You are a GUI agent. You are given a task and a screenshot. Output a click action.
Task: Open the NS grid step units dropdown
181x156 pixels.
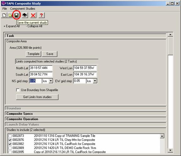pyautogui.click(x=51, y=81)
